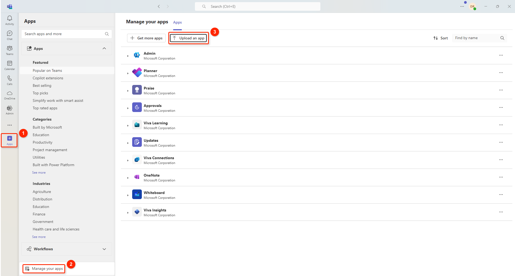Select Best selling category
This screenshot has height=276, width=515.
pos(42,85)
